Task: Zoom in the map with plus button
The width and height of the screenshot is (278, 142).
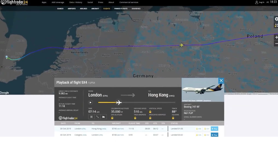Action: tap(276, 37)
